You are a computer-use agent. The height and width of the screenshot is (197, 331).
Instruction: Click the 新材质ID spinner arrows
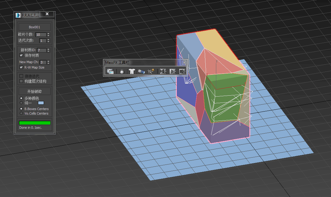point(48,50)
